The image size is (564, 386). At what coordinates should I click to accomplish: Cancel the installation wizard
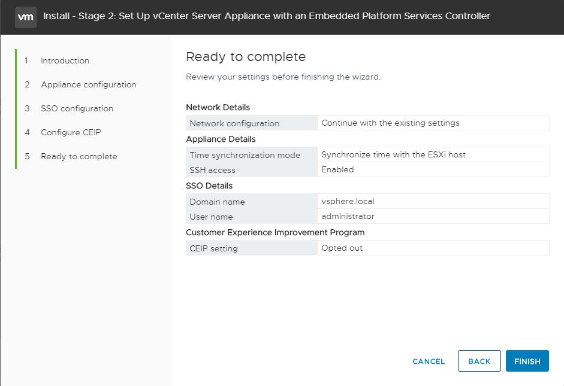coord(429,361)
